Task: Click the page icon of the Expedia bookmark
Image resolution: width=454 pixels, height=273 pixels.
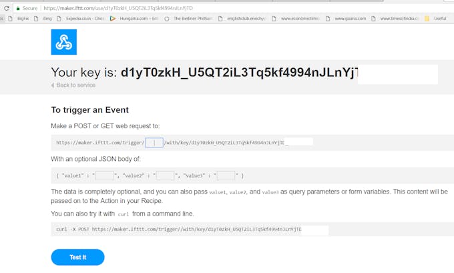Action: [x=59, y=19]
